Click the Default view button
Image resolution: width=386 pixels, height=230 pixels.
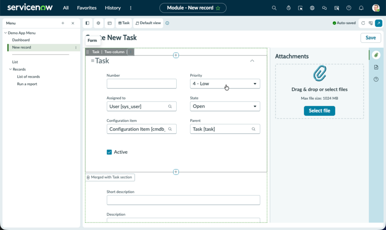148,23
